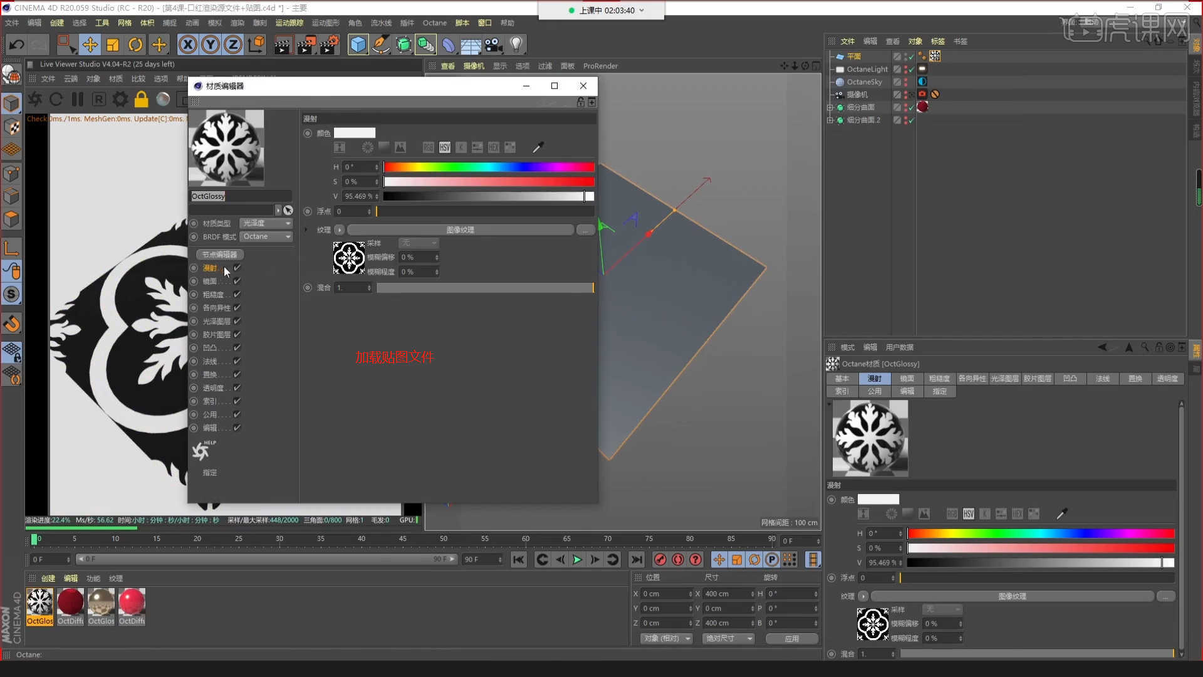
Task: Toggle the 粗糙度 channel checkbox
Action: [x=237, y=294]
